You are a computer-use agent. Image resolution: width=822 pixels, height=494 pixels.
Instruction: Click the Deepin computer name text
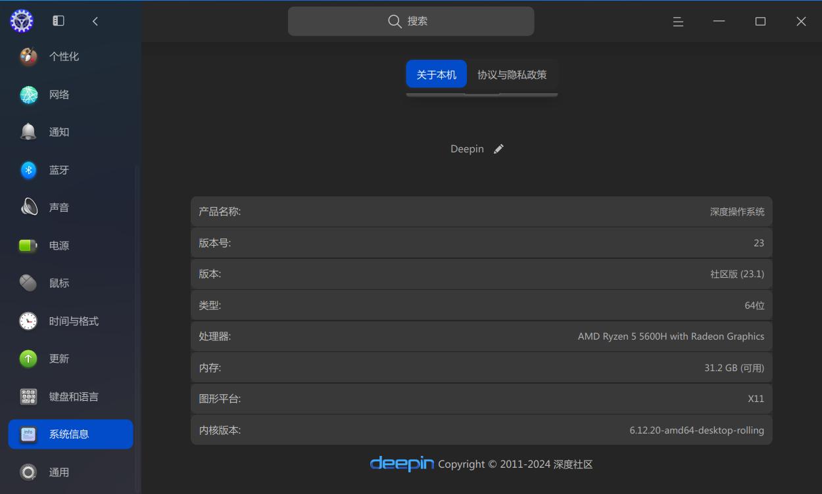467,149
